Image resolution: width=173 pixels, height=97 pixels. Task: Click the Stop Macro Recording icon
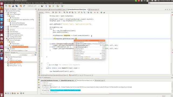tap(98, 12)
